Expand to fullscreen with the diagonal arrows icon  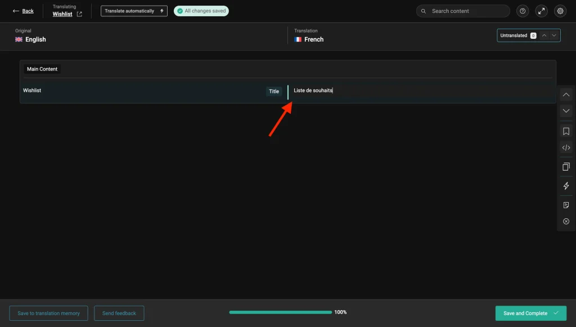tap(541, 11)
